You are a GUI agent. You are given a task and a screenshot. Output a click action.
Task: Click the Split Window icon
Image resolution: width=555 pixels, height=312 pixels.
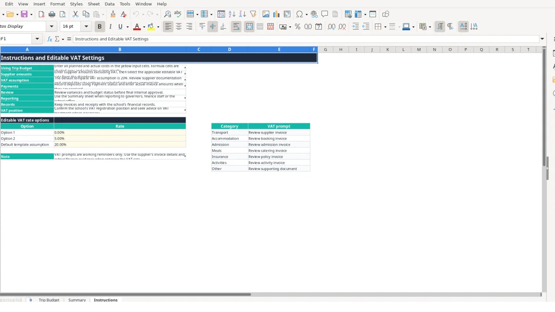point(373,14)
